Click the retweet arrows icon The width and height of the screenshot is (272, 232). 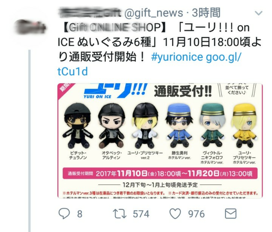(x=120, y=214)
